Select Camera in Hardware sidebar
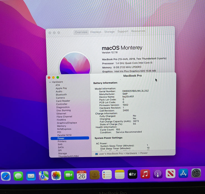The image size is (205, 194). 60,98
